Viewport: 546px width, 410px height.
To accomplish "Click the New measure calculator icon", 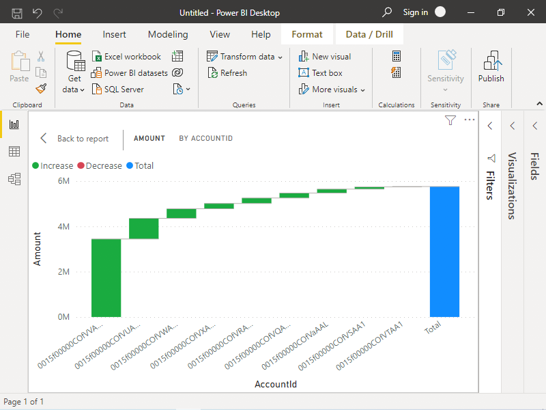I will pyautogui.click(x=397, y=56).
